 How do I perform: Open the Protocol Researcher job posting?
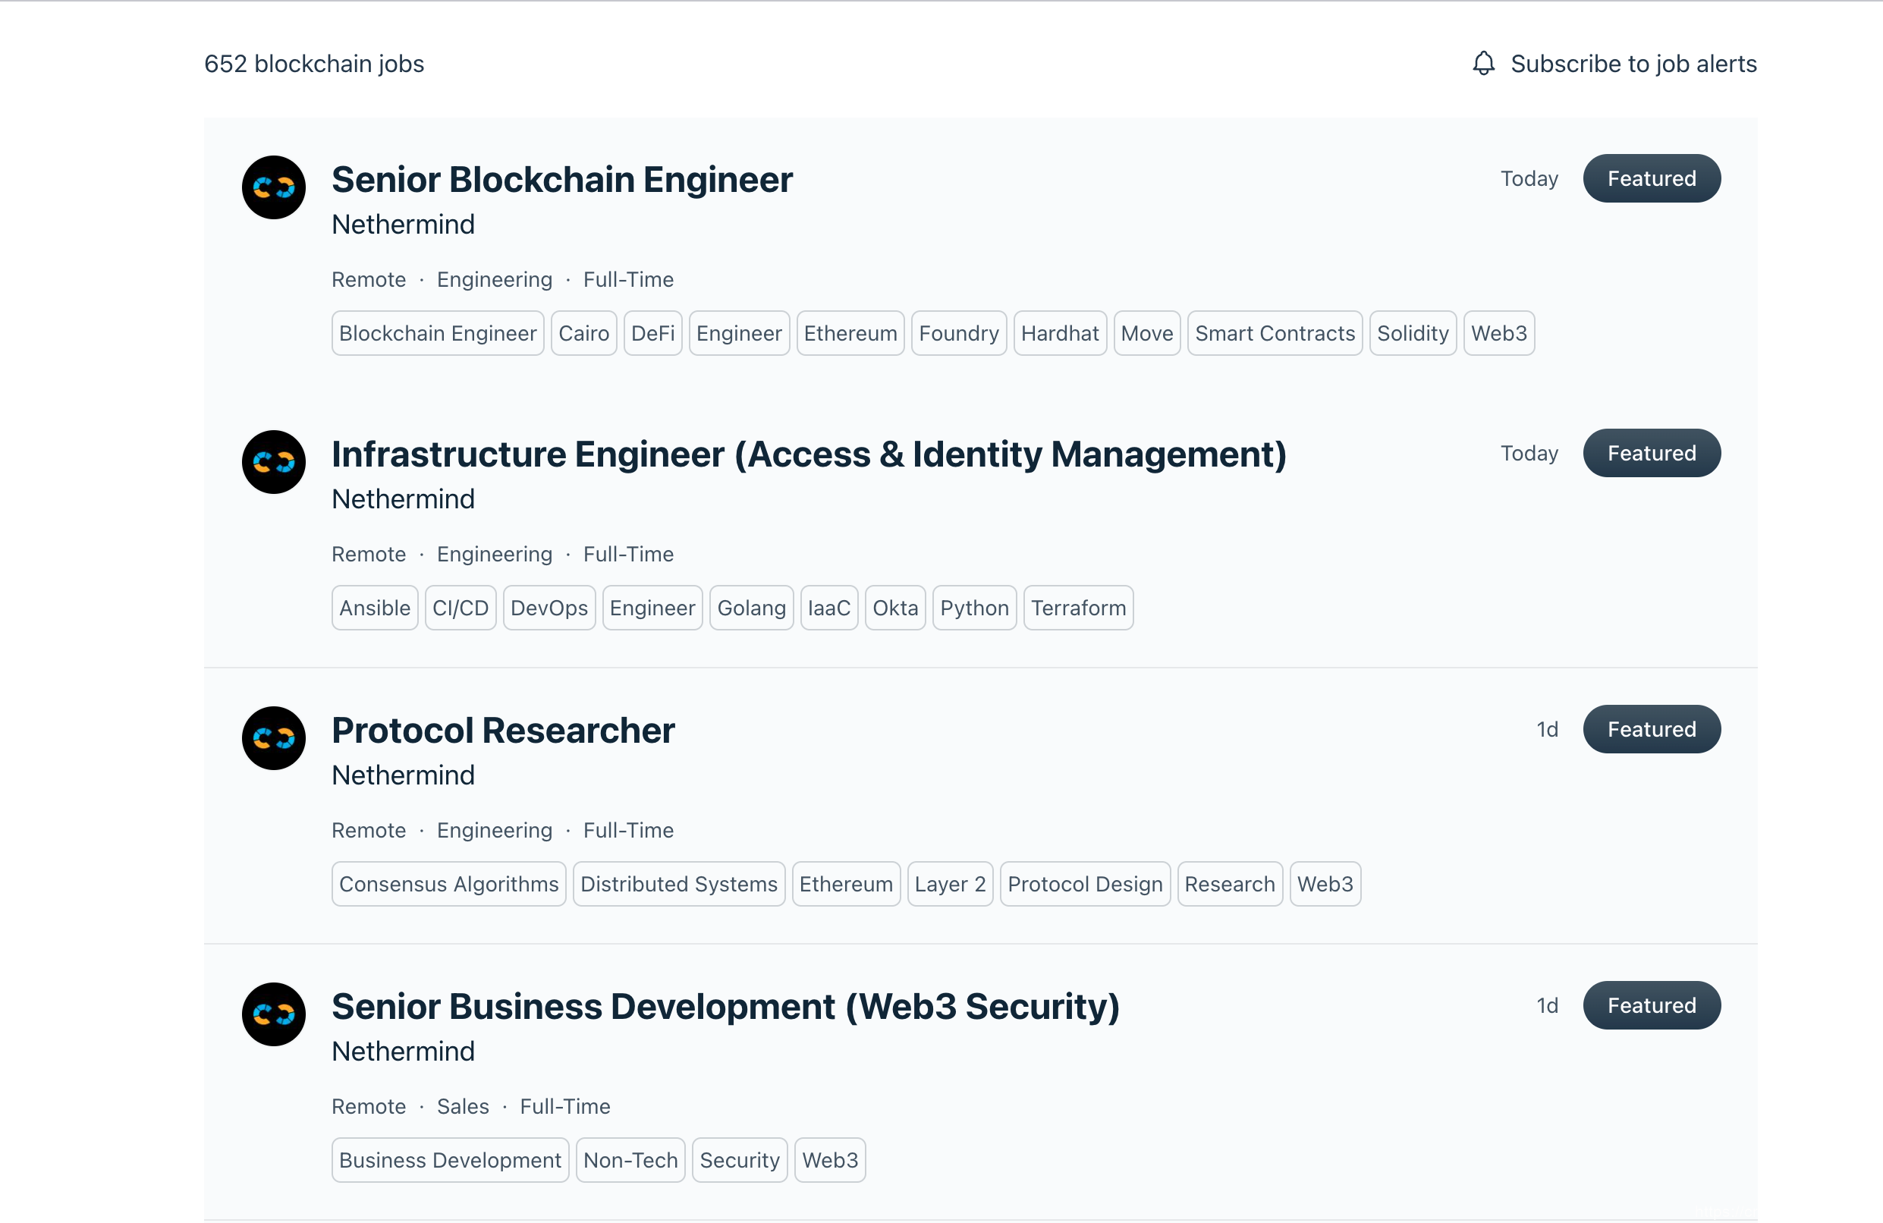[503, 730]
